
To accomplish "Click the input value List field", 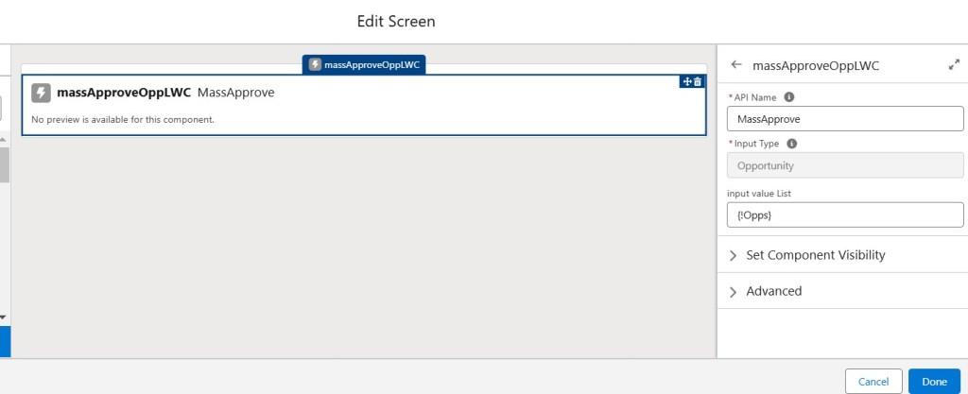I will [x=844, y=215].
